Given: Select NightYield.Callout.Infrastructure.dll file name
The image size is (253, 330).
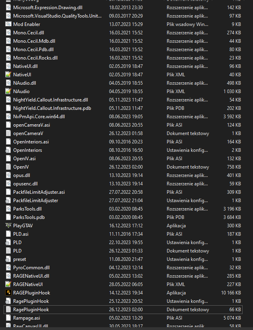Looking at the screenshot, I should [x=50, y=100].
